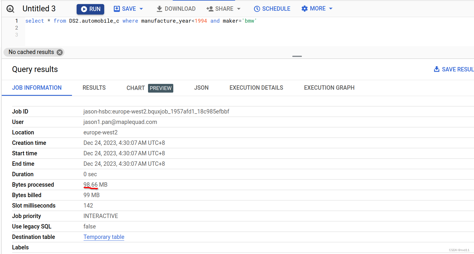Click the 'Creation time' row label
This screenshot has height=254, width=474.
29,143
